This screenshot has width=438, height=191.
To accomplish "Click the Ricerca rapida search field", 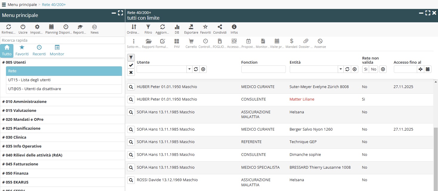I will pos(62,40).
